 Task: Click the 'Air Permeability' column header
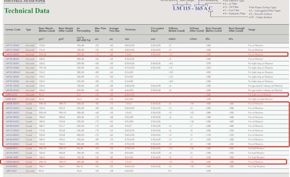click(84, 29)
